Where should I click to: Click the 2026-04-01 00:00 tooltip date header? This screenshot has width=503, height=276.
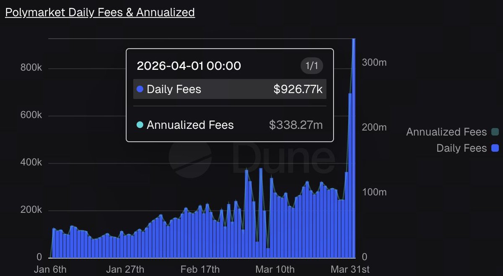click(x=189, y=66)
